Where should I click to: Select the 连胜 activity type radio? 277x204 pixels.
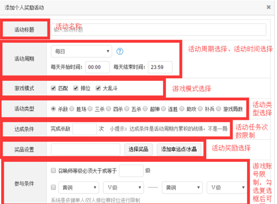pos(164,109)
